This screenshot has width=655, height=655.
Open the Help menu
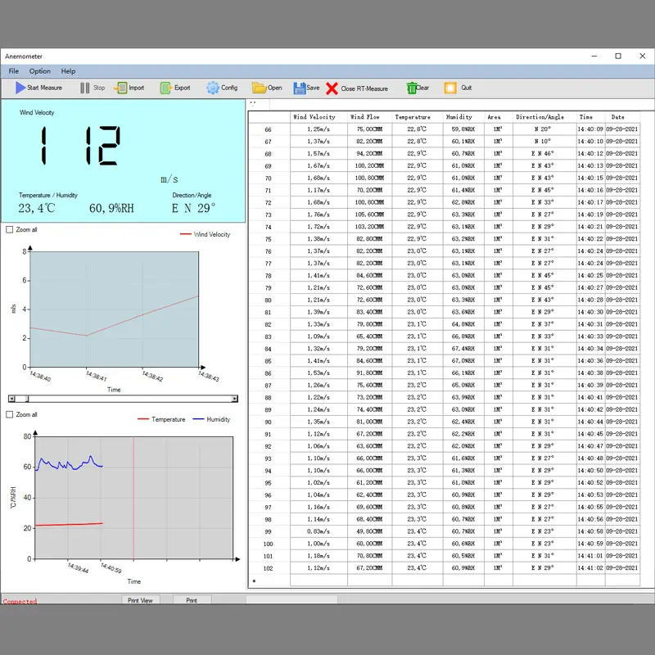(x=69, y=71)
